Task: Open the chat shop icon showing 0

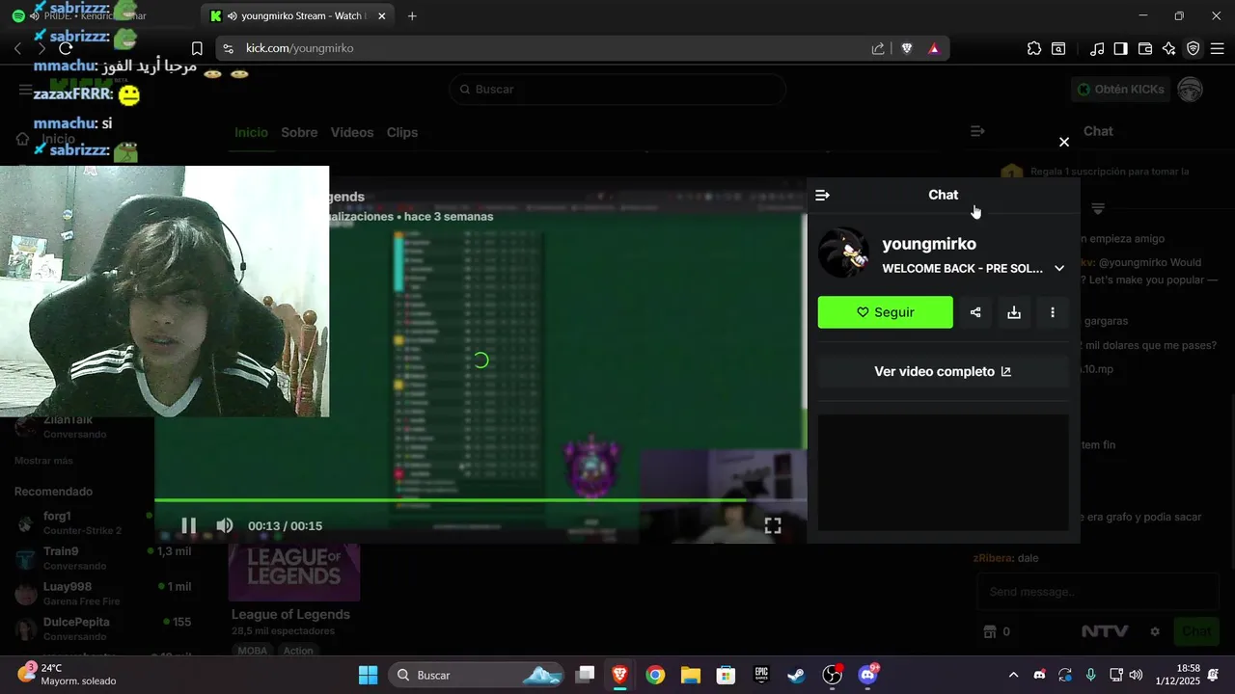Action: 997,631
